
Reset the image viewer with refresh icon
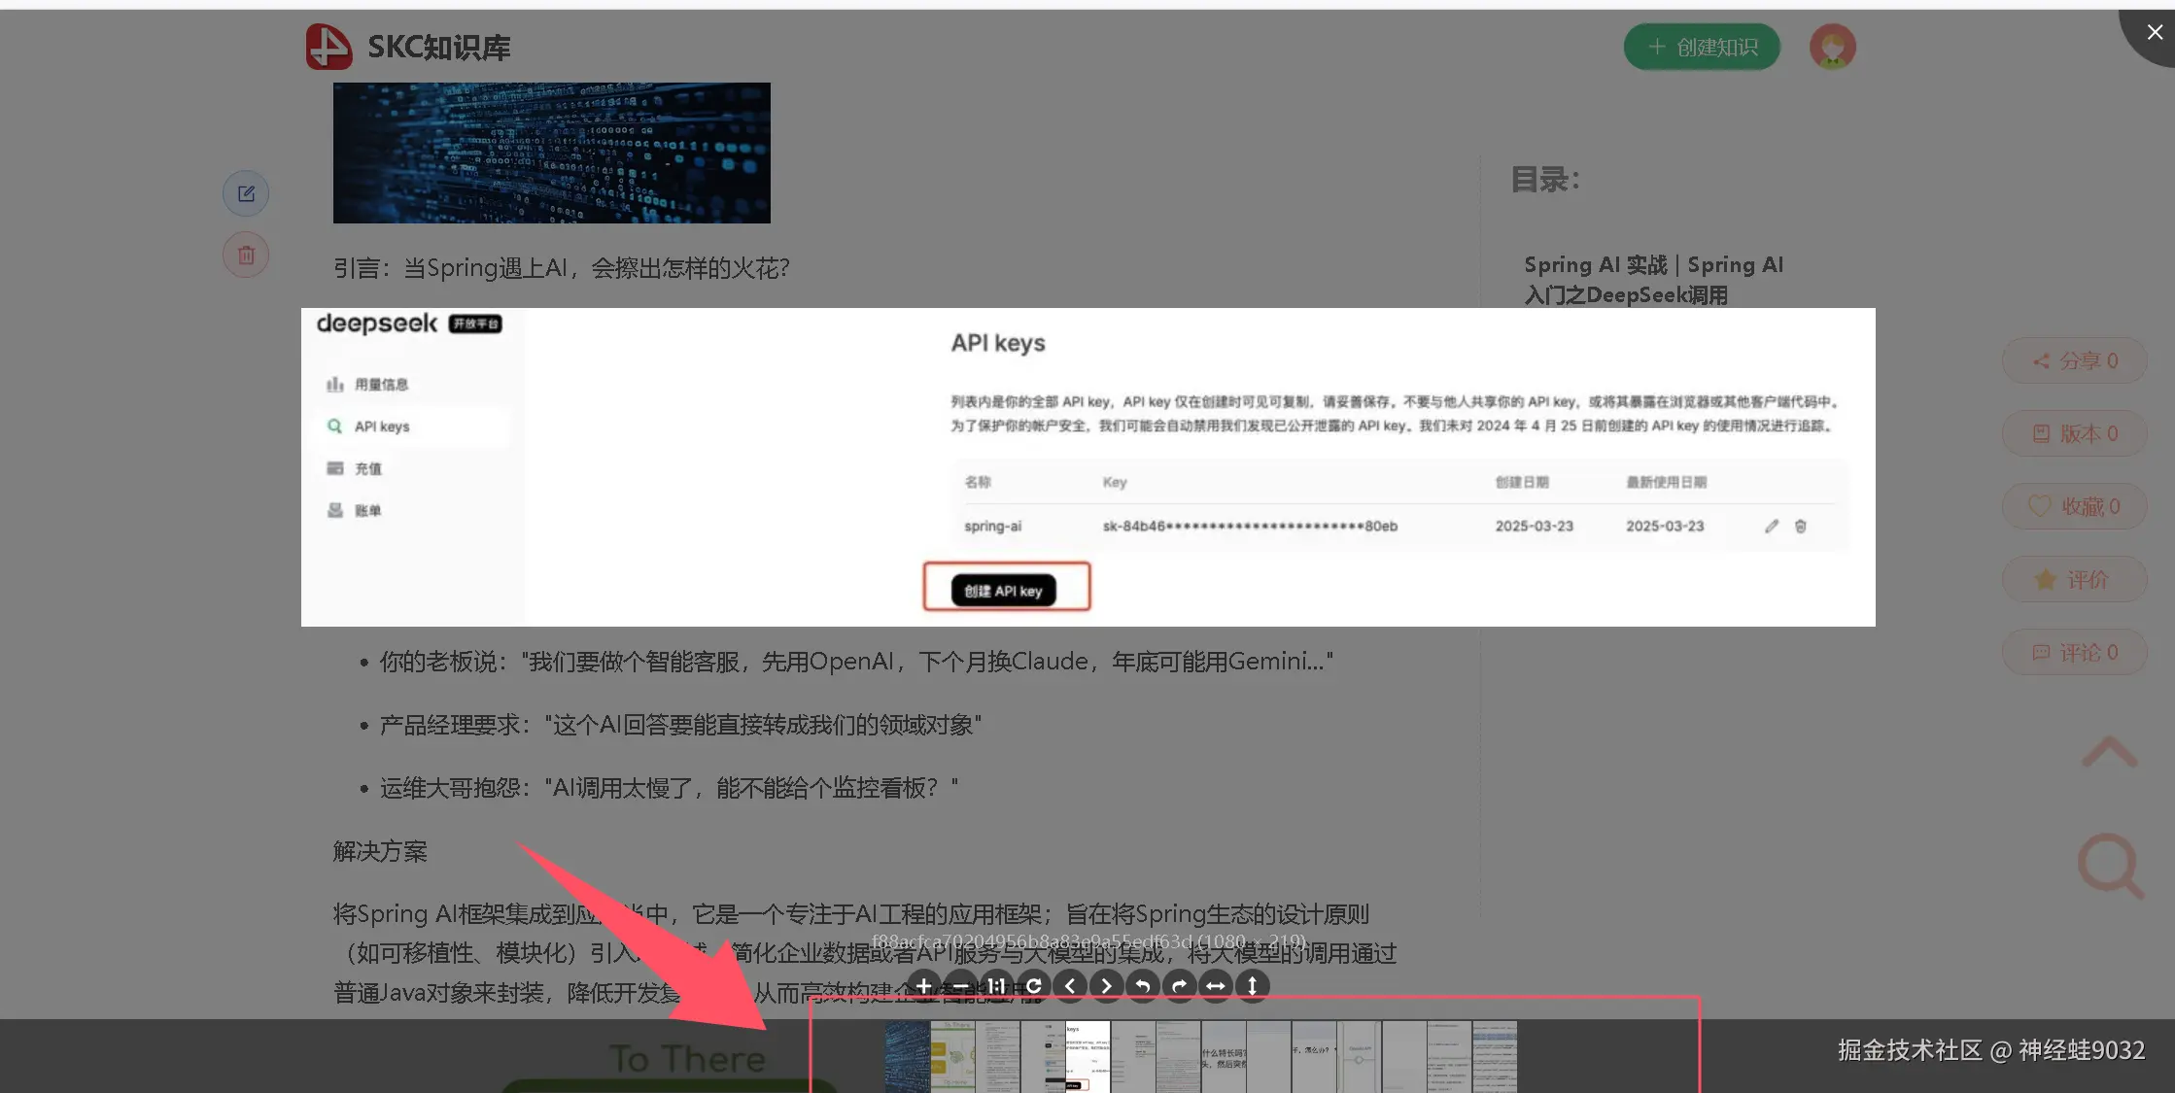[x=1033, y=986]
